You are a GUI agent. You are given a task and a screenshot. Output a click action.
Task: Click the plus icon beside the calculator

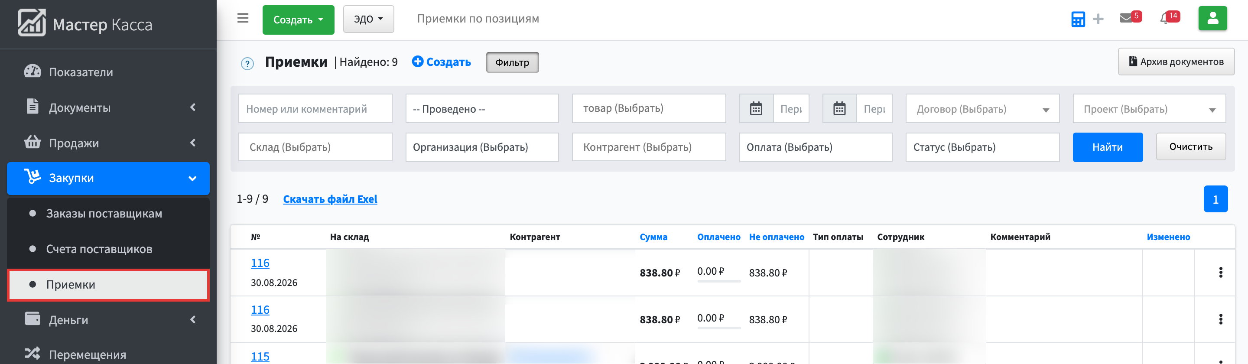pyautogui.click(x=1098, y=19)
